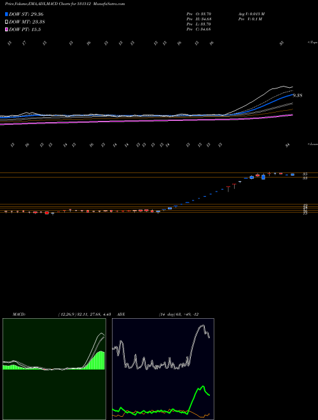Select the 'DOW MT: 23.38' legend label
Image resolution: width=318 pixels, height=420 pixels.
click(27, 22)
